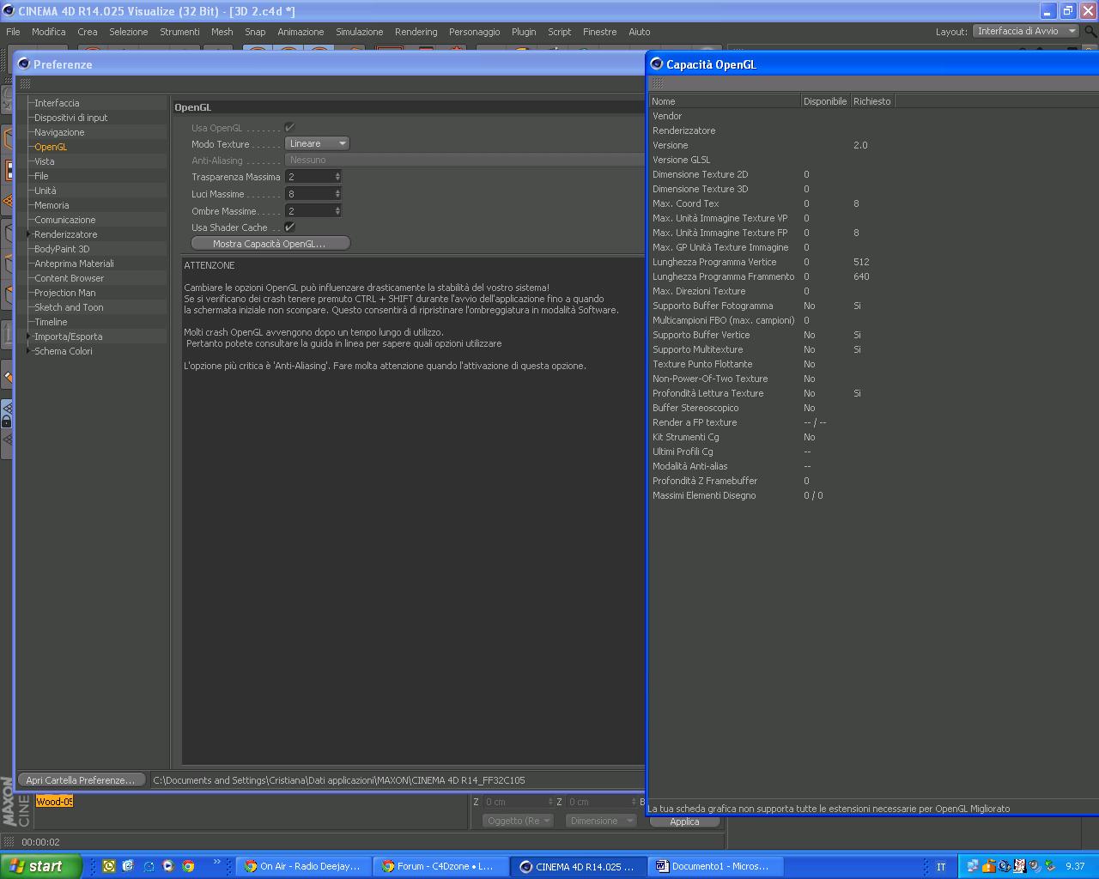Select the Wood-05 material label
1099x879 pixels.
[x=55, y=802]
